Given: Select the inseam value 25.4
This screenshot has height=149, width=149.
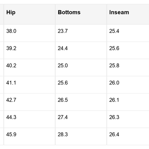Looking at the screenshot, I should click(x=114, y=31).
